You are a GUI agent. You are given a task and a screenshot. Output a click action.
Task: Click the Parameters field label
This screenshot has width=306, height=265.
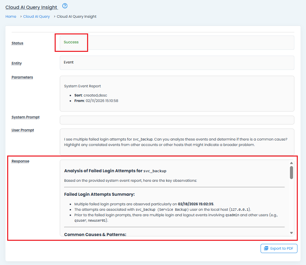tap(22, 77)
